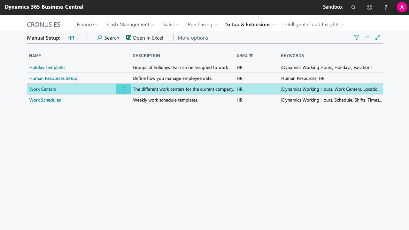
Task: Click the filter icon on the AREA column
Action: click(251, 56)
